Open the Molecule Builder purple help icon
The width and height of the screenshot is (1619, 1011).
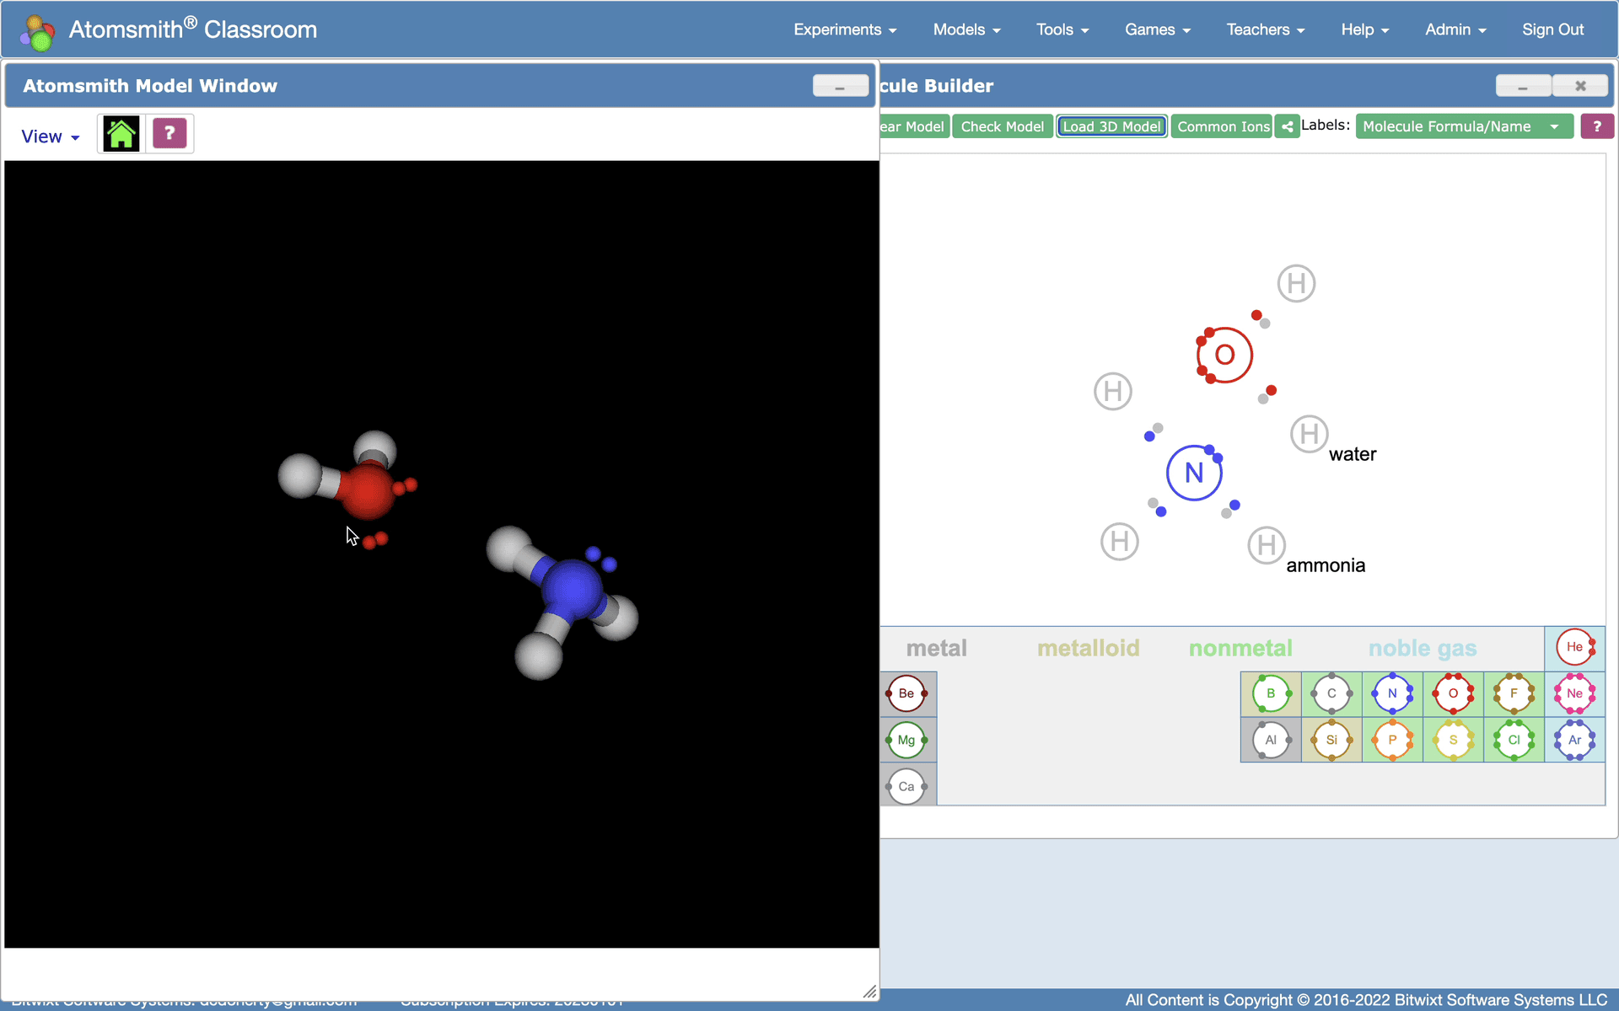pos(1596,126)
